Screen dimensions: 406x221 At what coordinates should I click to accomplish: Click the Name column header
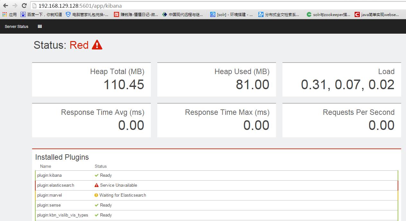pos(46,166)
